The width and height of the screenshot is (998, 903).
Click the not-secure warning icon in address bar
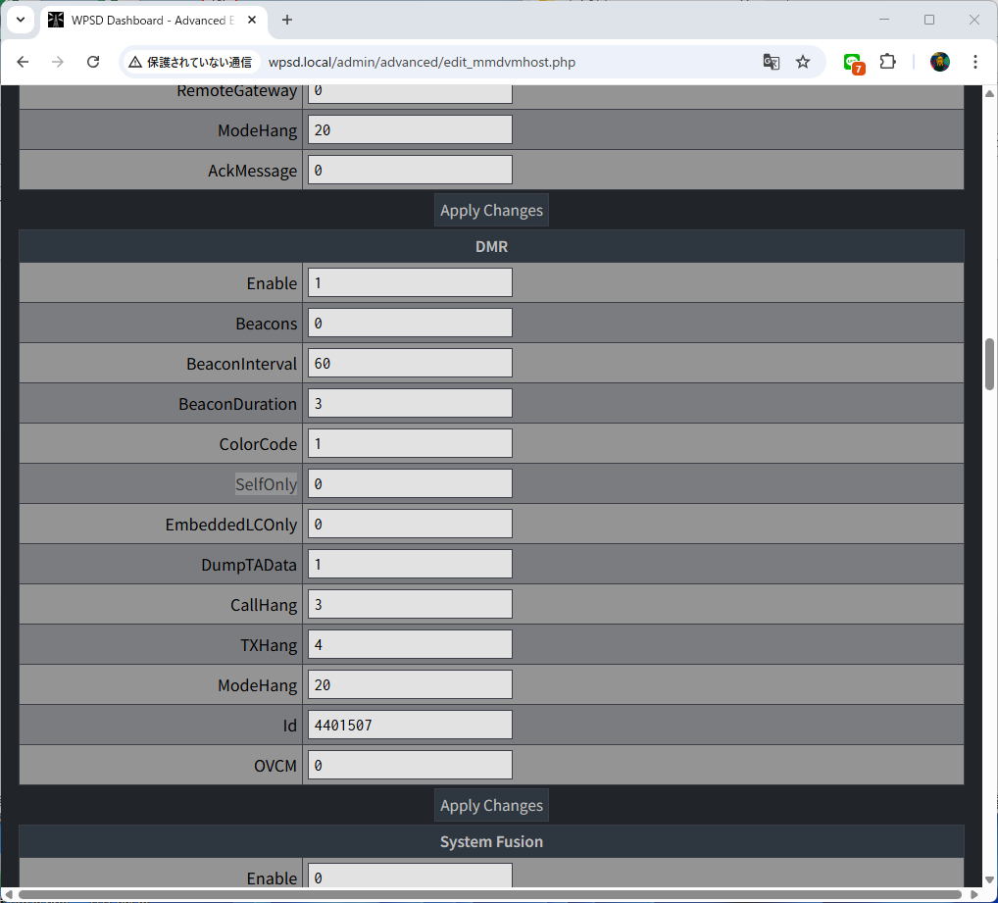coord(135,62)
